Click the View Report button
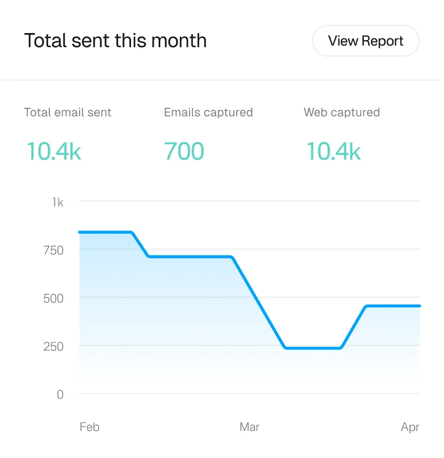444x458 pixels. pos(365,41)
